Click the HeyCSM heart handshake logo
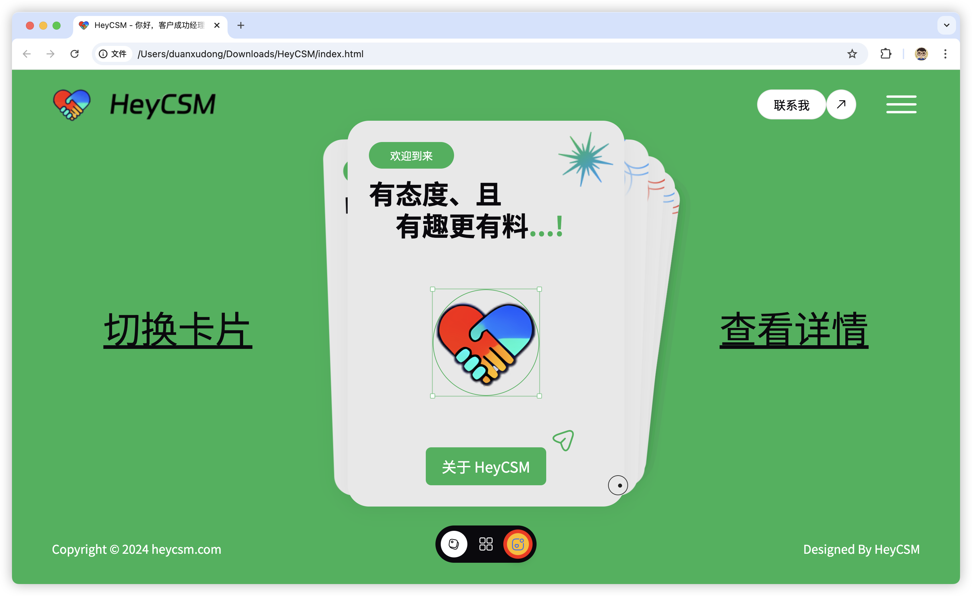The width and height of the screenshot is (972, 596). (x=72, y=104)
